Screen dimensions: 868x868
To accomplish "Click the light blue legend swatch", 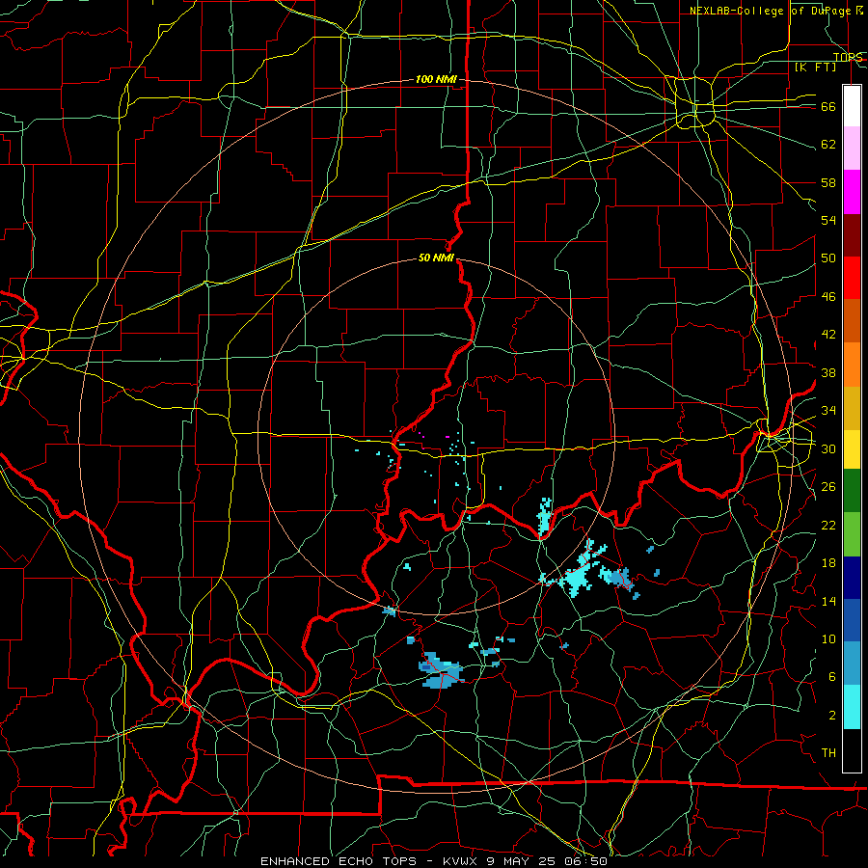I will pos(852,664).
